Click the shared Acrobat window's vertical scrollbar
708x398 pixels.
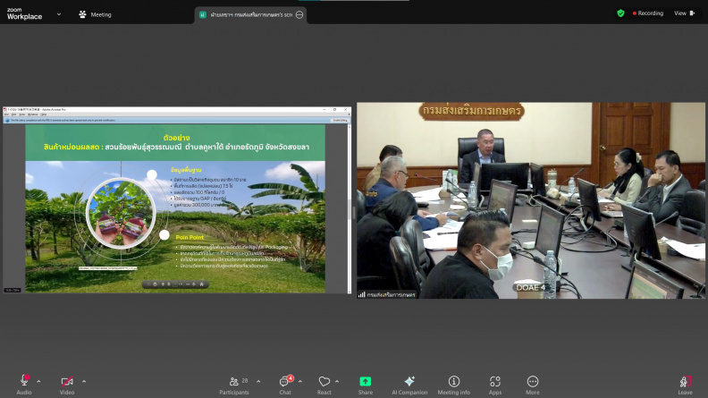click(350, 208)
